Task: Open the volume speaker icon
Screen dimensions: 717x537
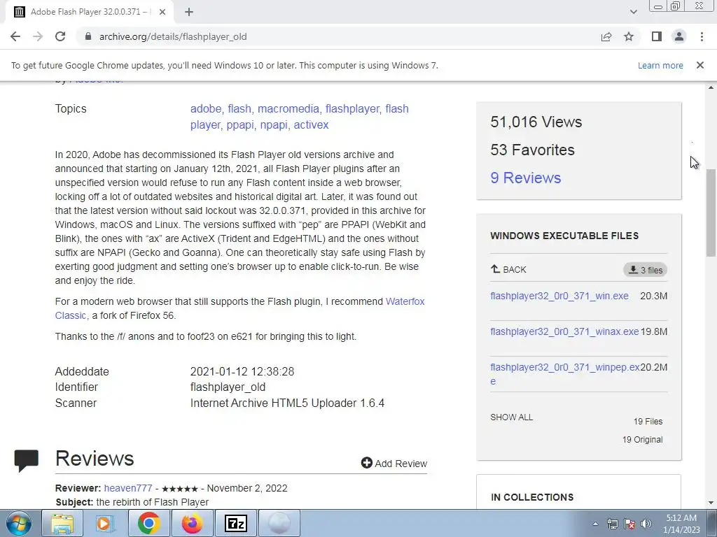Action: click(x=646, y=524)
